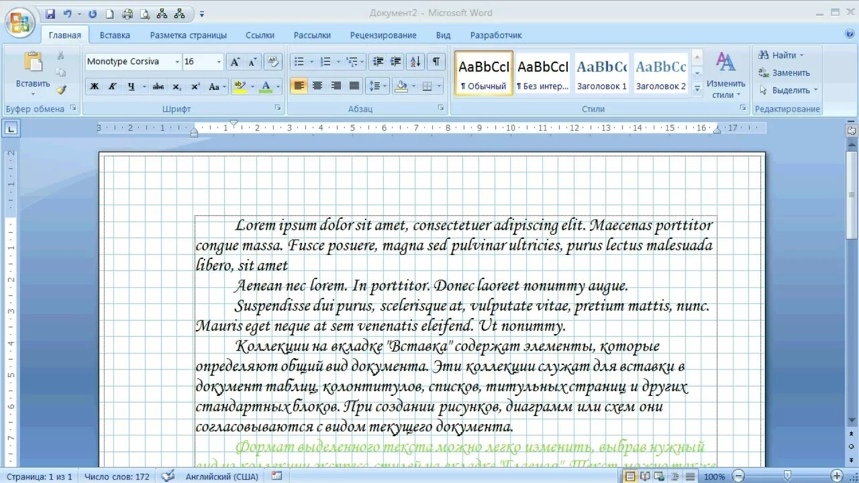
Task: Decrease paragraph indent
Action: click(378, 62)
